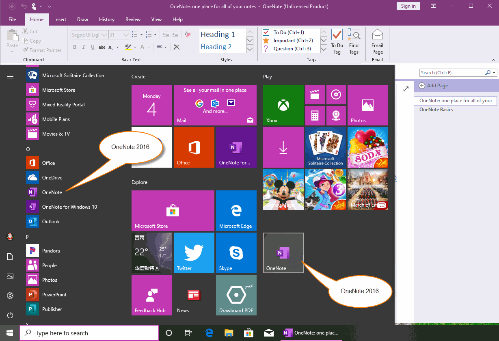This screenshot has width=499, height=341.
Task: Click the Cut command in Clipboard
Action: 30,32
